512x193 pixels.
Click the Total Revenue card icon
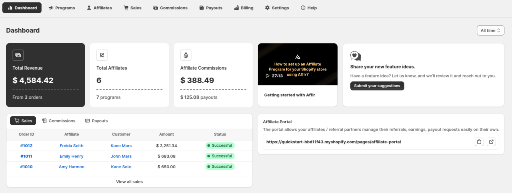[18, 55]
